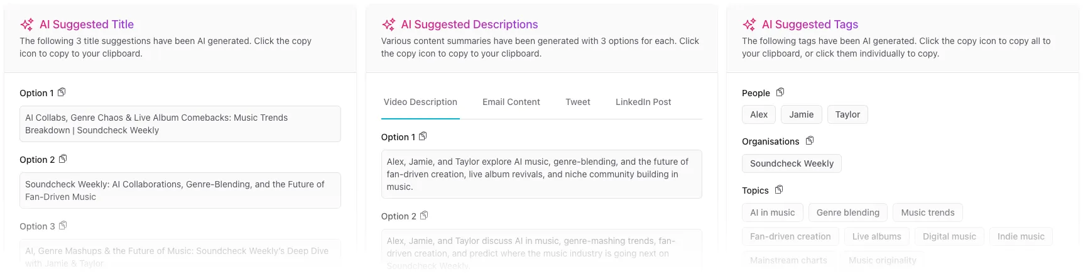Select the Tweet tab
Screen dimensions: 1083x276
[x=577, y=102]
